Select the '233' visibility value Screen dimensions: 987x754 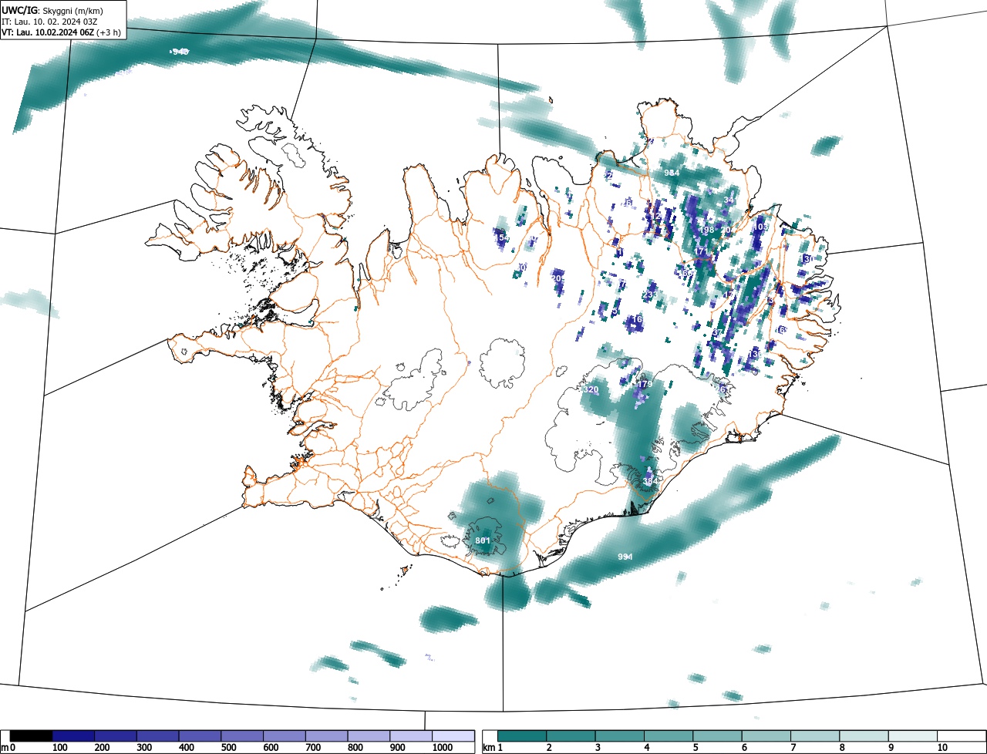click(649, 295)
